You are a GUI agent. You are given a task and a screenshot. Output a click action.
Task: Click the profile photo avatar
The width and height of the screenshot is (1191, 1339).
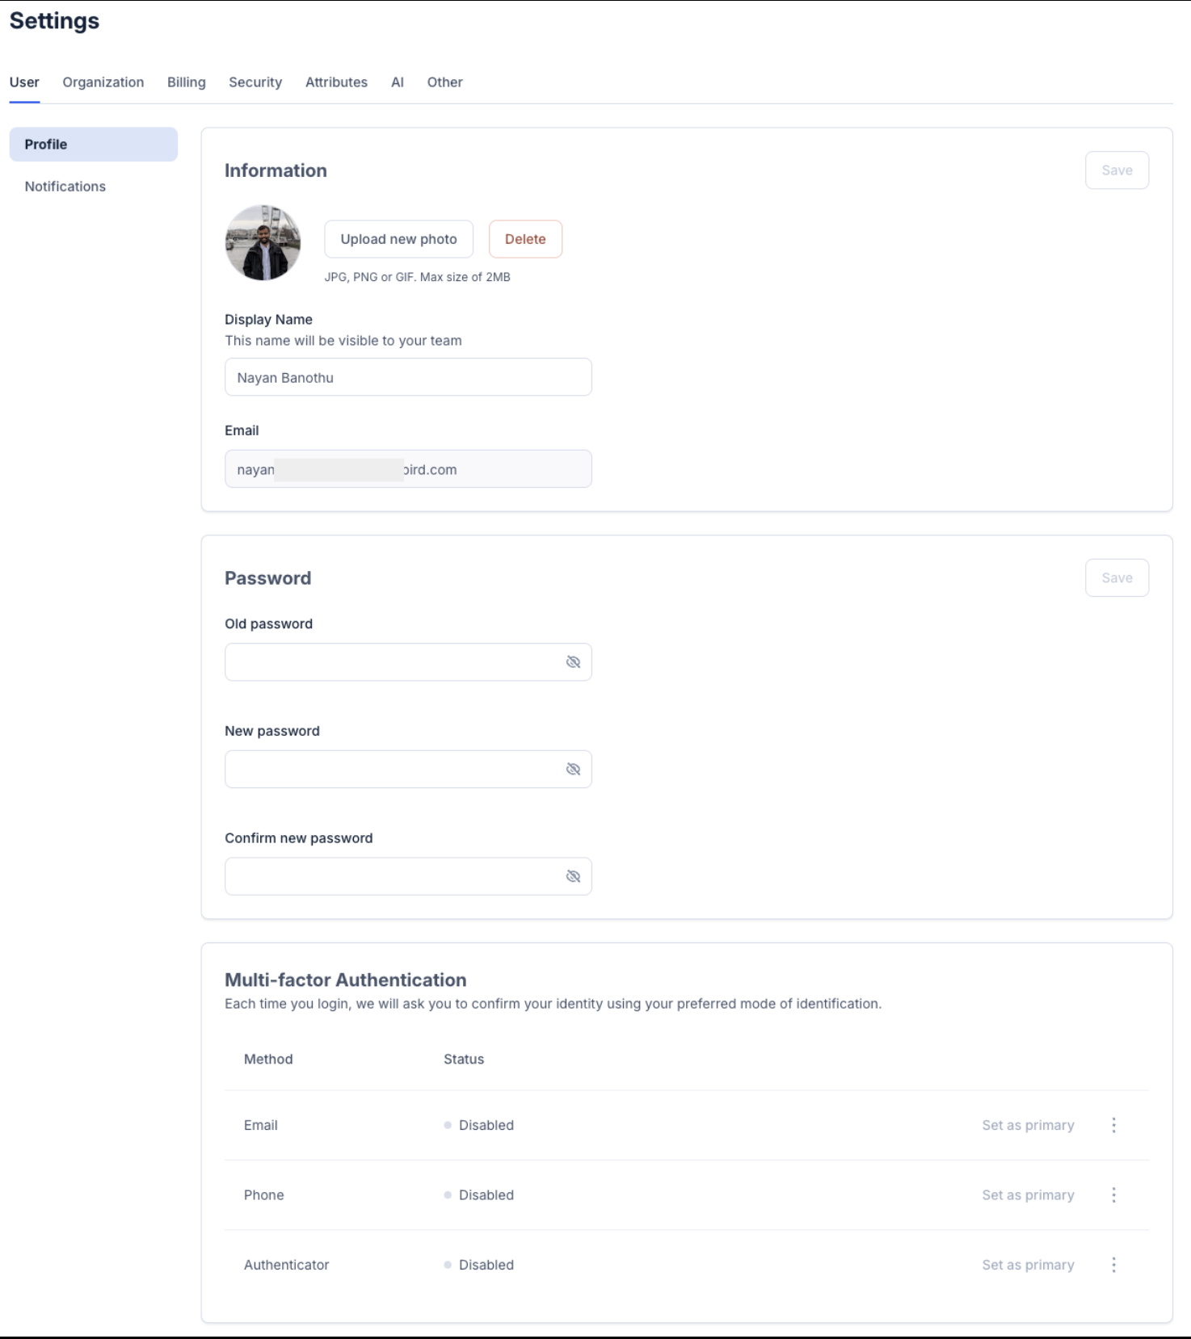coord(263,242)
